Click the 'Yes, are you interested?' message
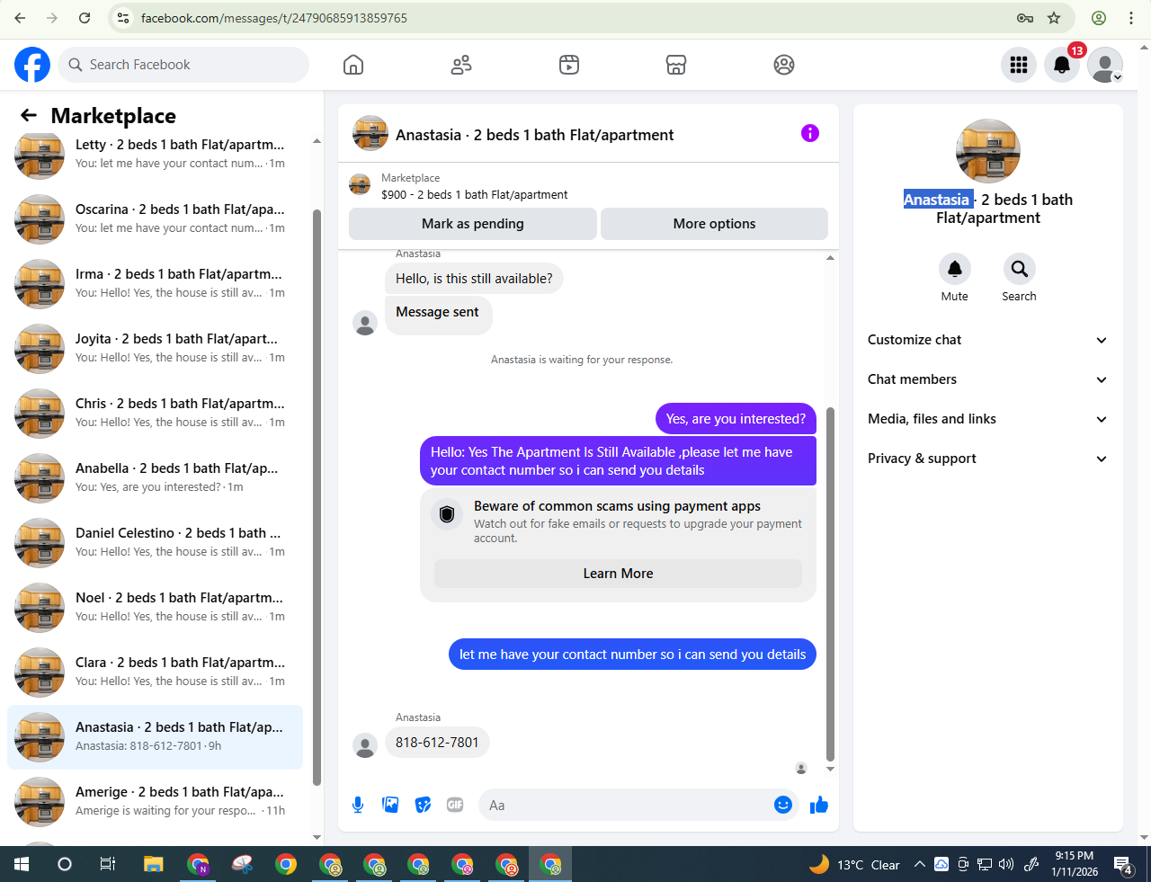The image size is (1151, 882). pyautogui.click(x=736, y=419)
